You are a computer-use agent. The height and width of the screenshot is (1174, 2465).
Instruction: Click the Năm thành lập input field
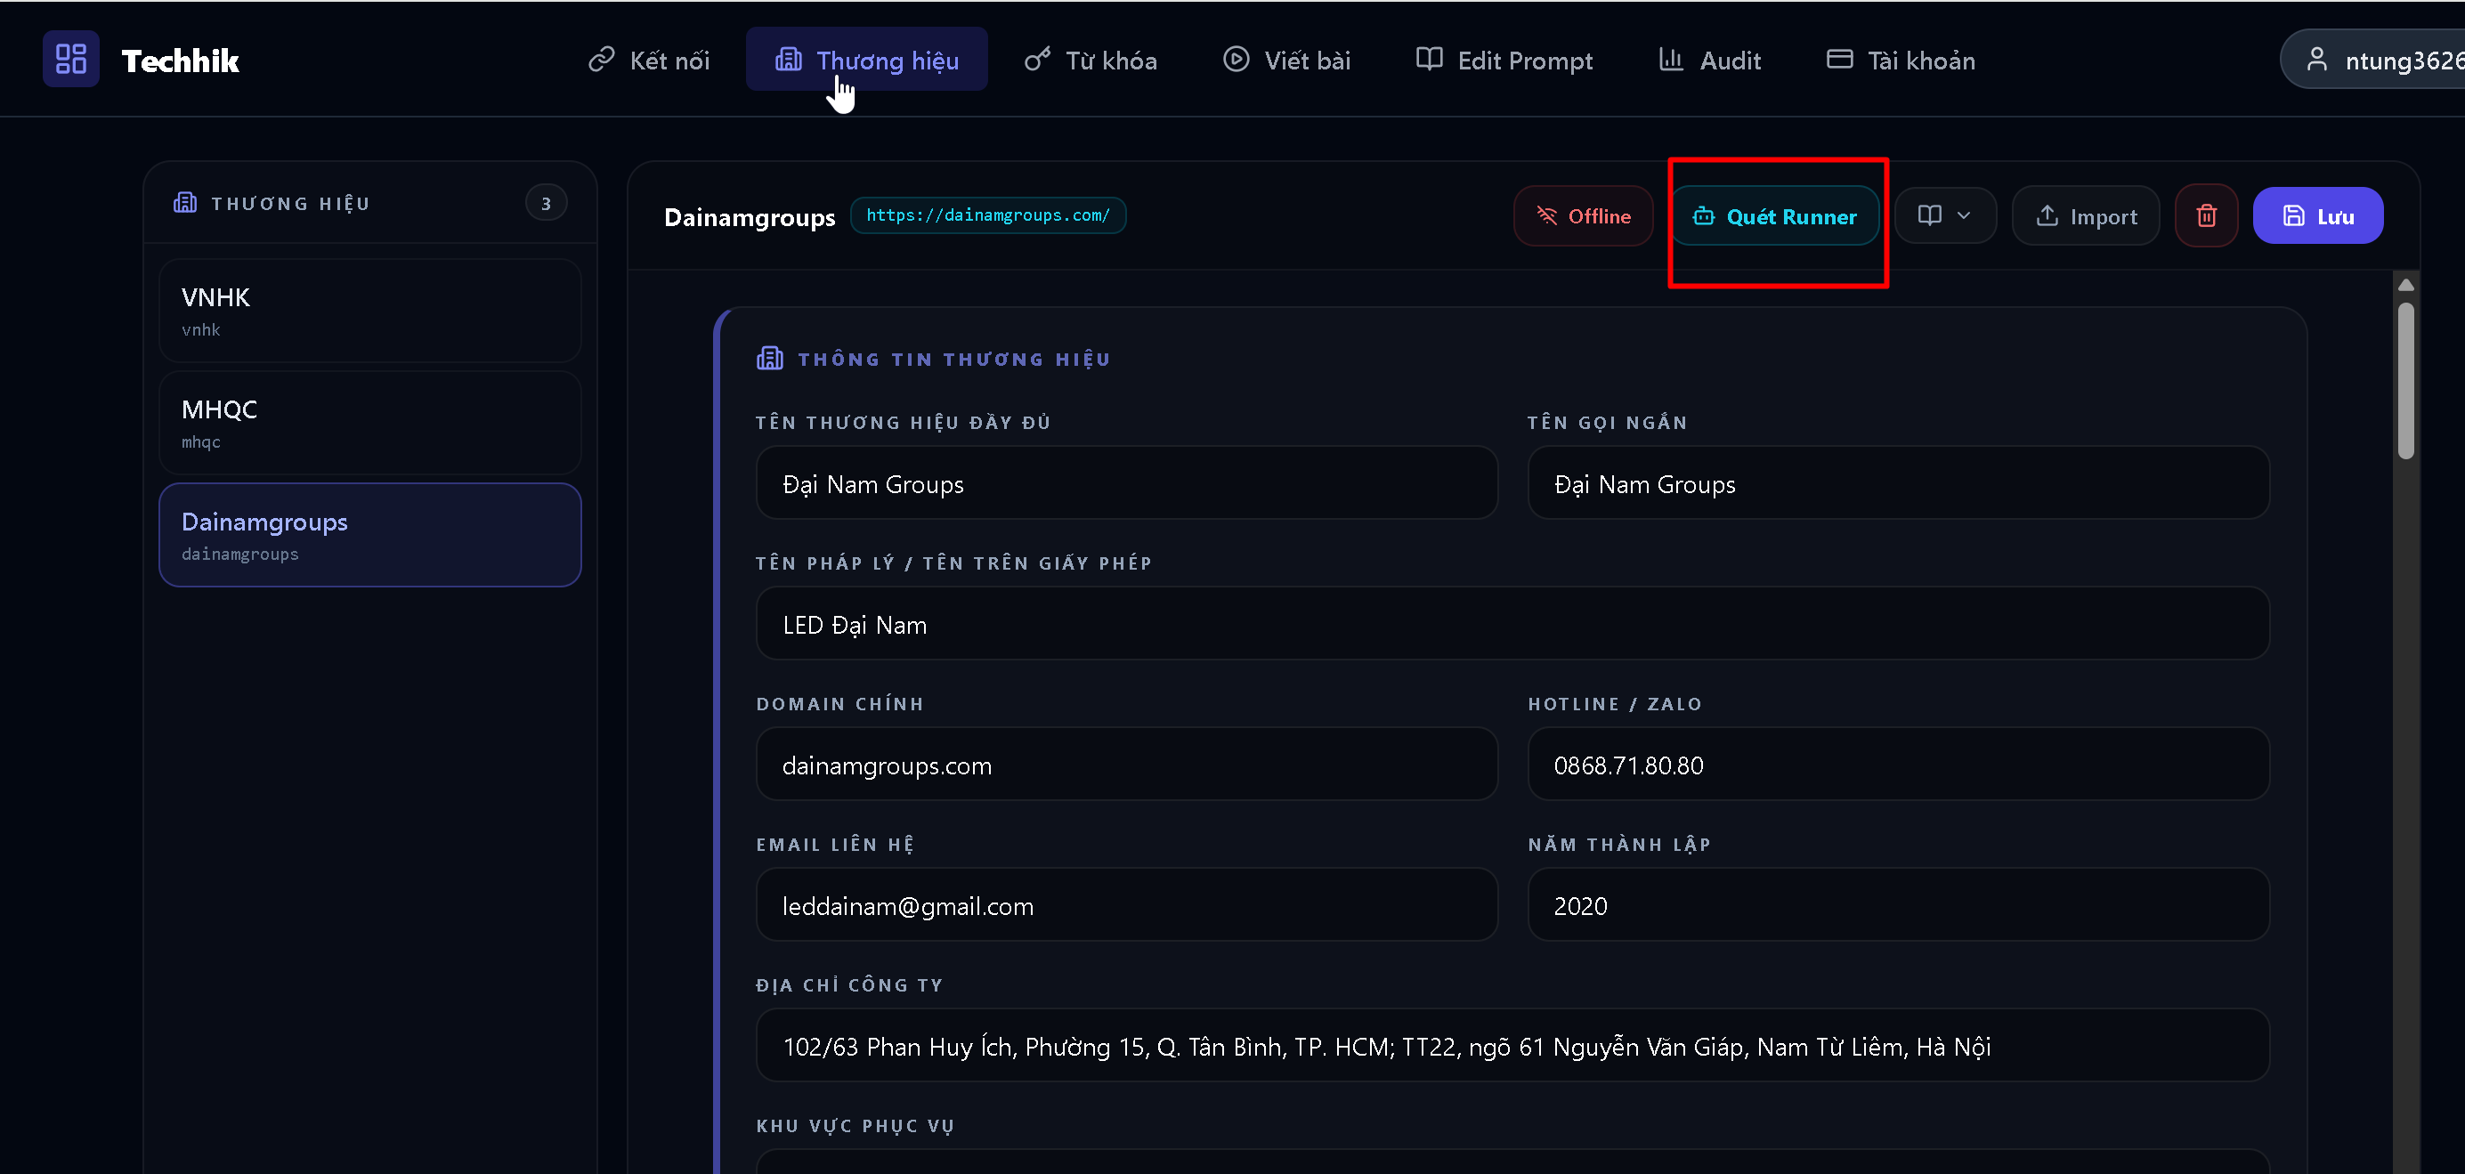pyautogui.click(x=1899, y=906)
